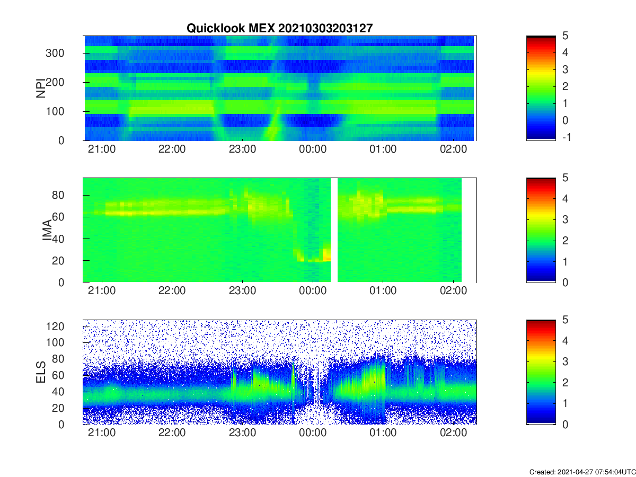The height and width of the screenshot is (477, 636).
Task: Click the NPI y-axis label
Action: pos(40,88)
